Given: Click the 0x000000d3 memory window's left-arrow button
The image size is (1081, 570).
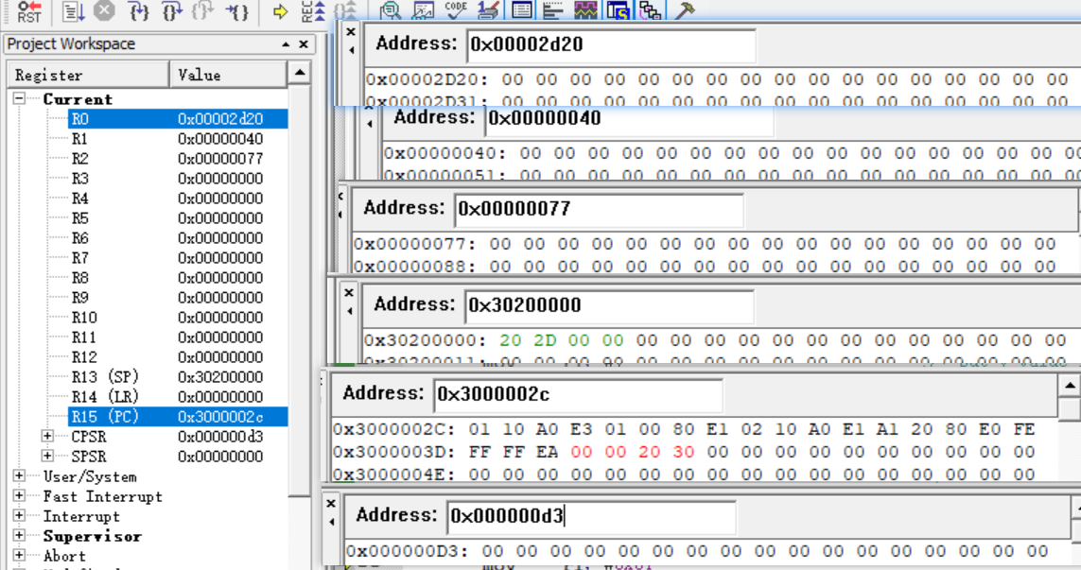Looking at the screenshot, I should click(x=331, y=522).
